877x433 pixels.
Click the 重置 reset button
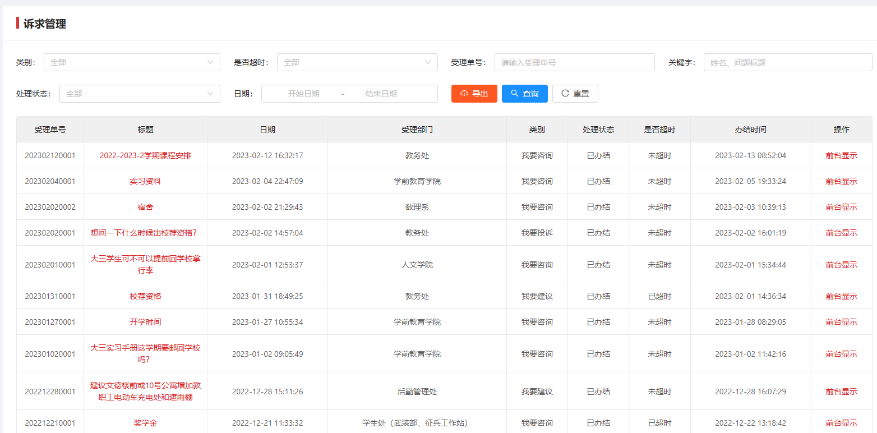pos(575,94)
